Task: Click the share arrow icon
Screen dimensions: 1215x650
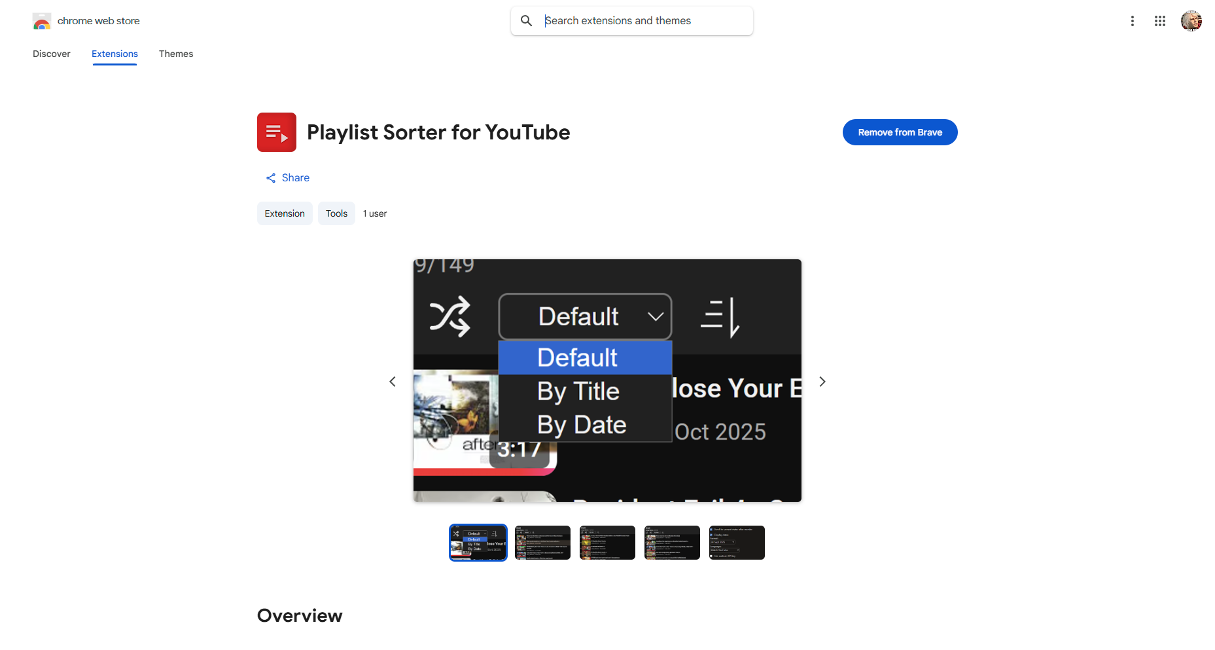Action: click(x=271, y=177)
